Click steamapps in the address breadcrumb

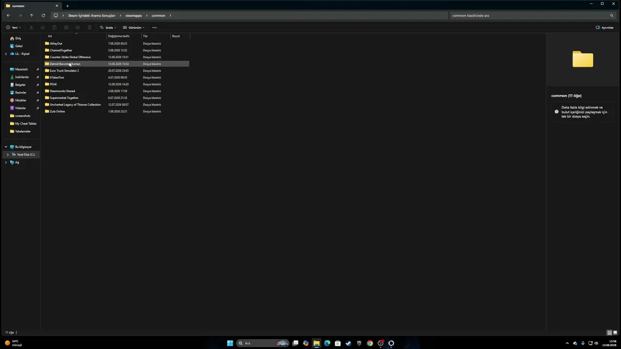pyautogui.click(x=133, y=16)
